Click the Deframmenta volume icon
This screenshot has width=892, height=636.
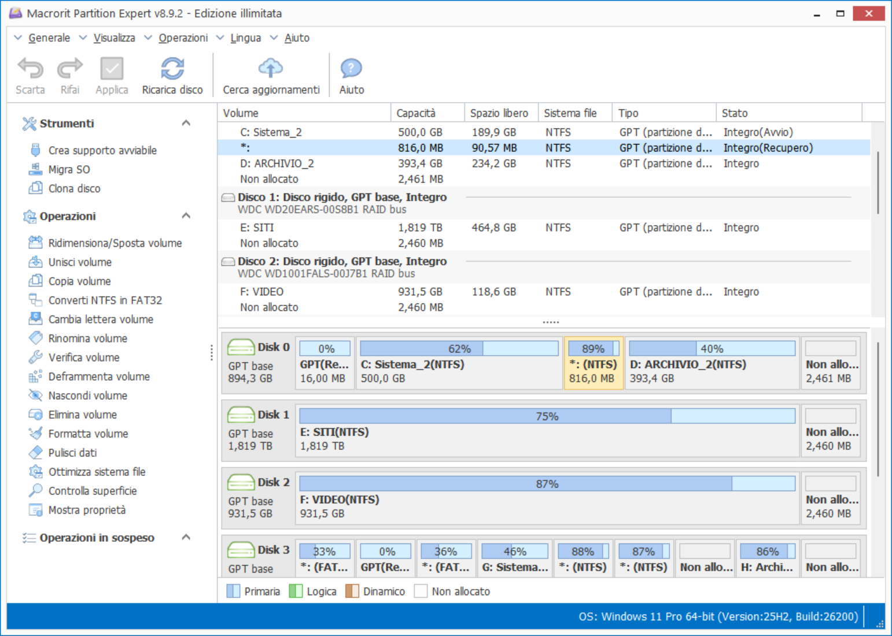pos(35,376)
